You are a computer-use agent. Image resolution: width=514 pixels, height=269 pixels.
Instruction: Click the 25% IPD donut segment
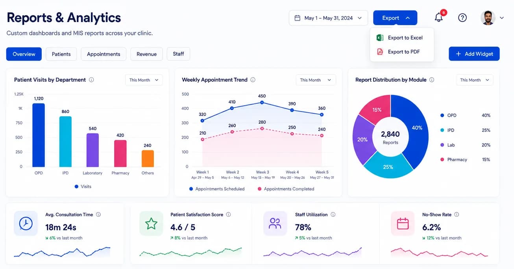coord(388,167)
